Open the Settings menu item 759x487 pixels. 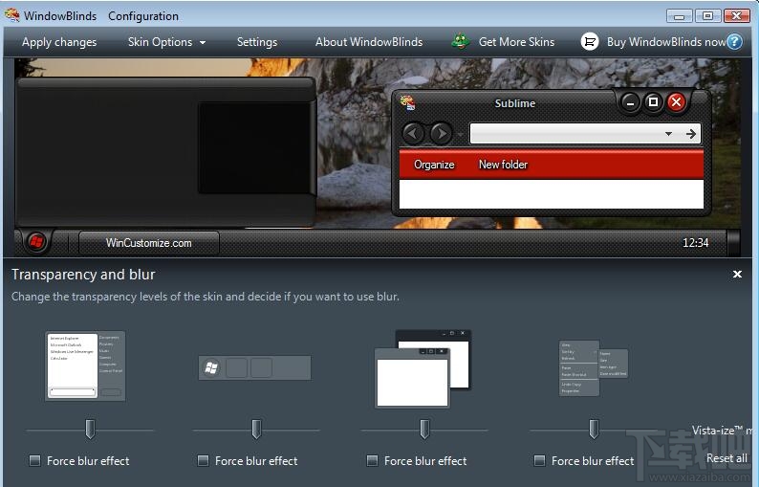pos(257,42)
